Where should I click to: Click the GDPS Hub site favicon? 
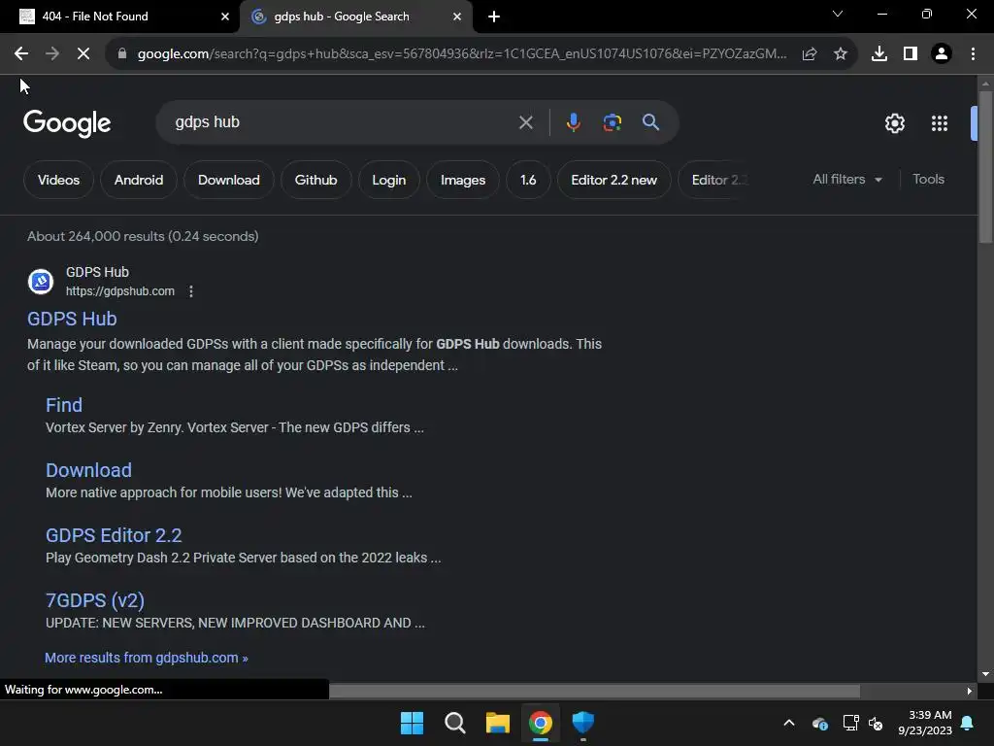pos(41,281)
